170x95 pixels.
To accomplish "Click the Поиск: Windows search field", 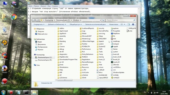I will tap(121, 20).
